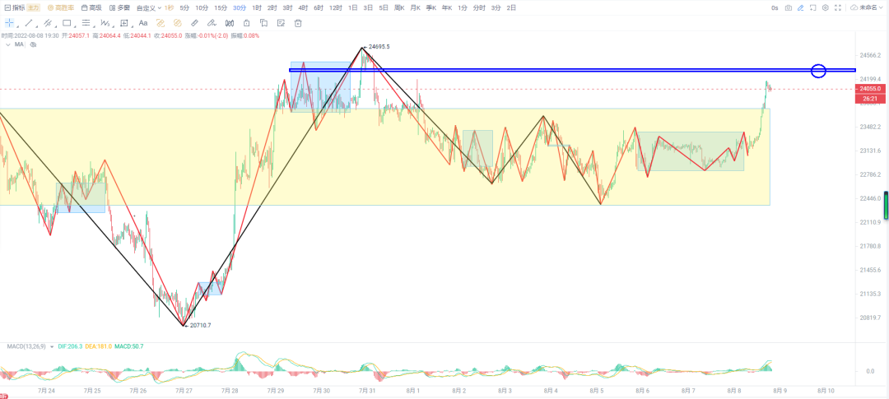Hide the MA indicator with eye icon

coord(32,44)
